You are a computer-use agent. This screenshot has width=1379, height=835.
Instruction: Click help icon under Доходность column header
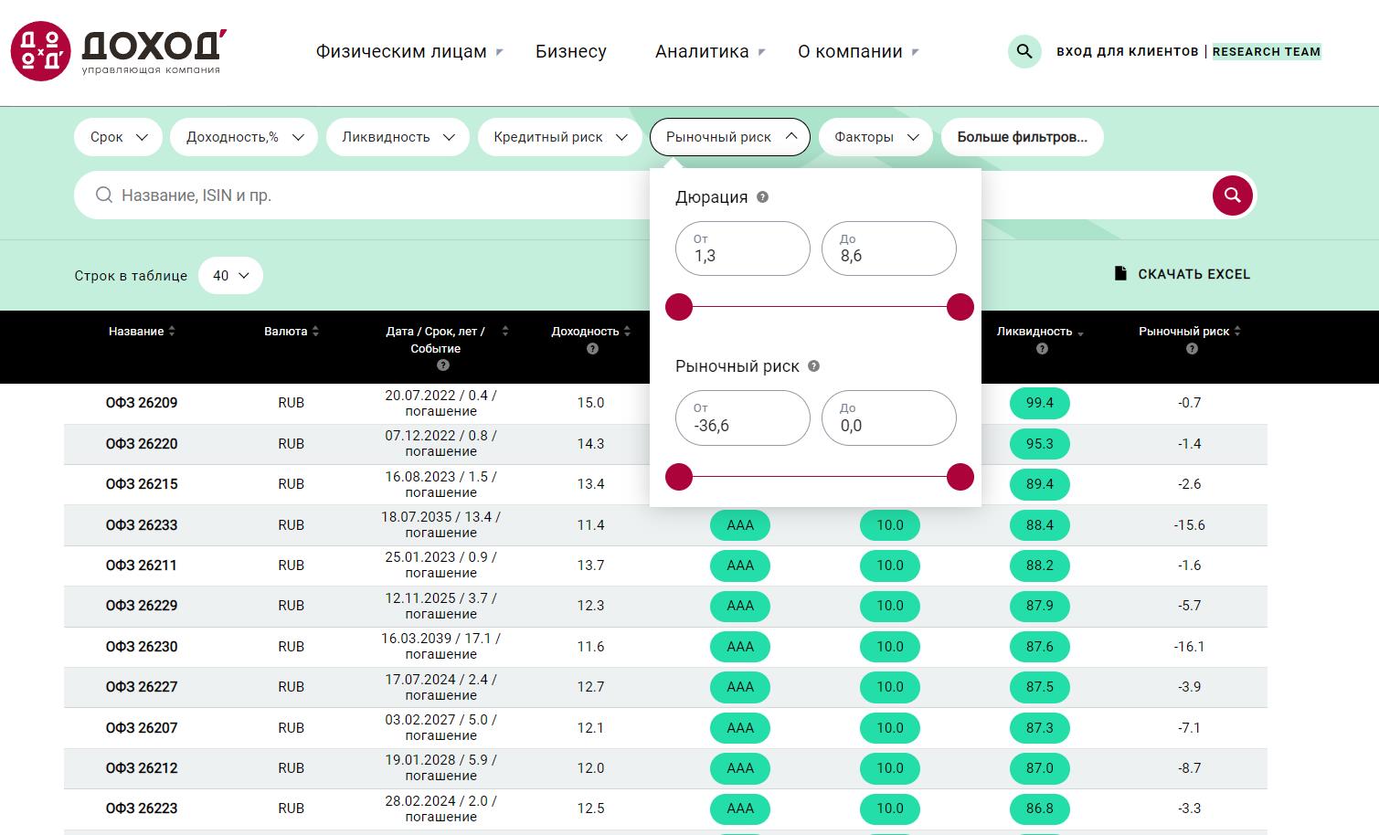pos(592,349)
